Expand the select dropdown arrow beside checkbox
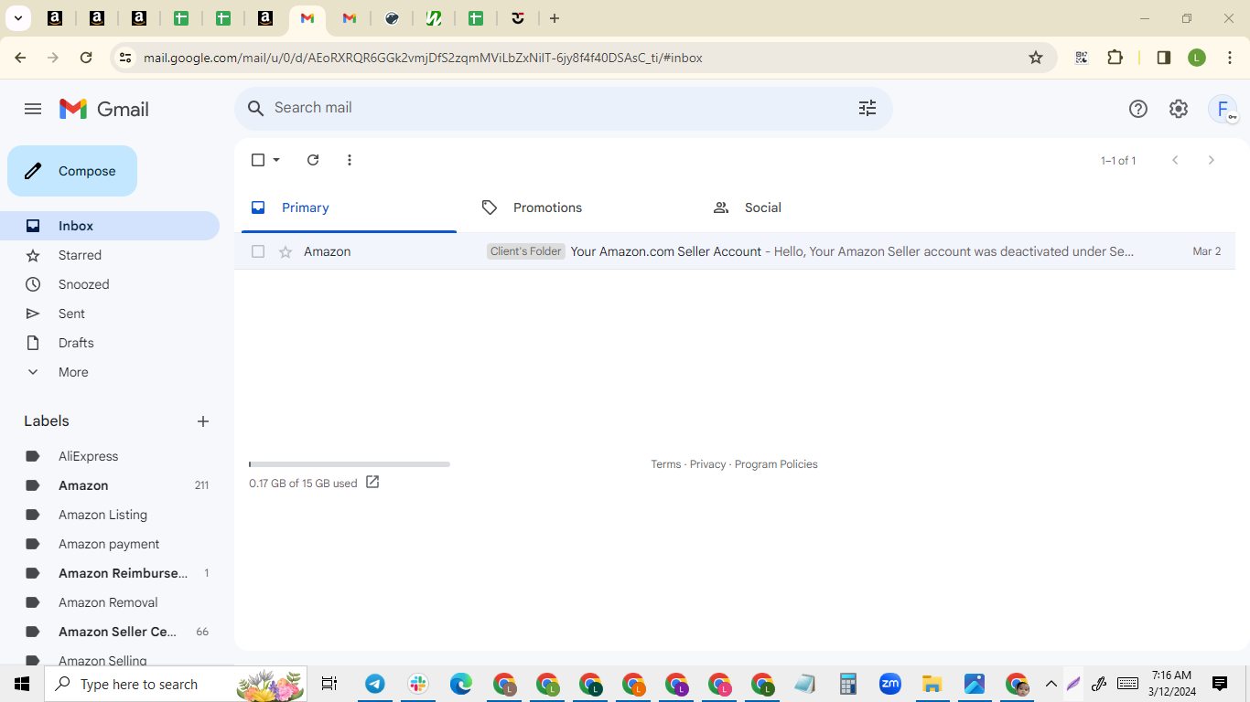Screen dimensions: 1250x702 point(276,160)
